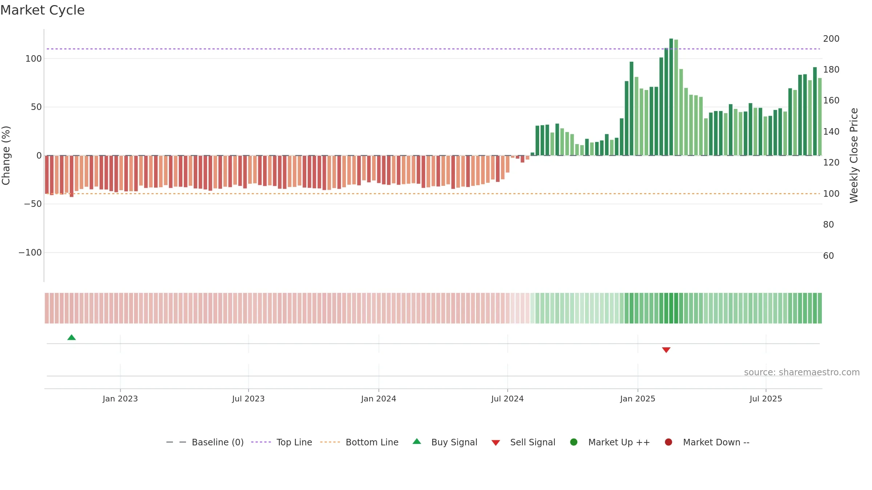Click the 160 tick on price axis
The width and height of the screenshot is (872, 490).
pos(831,101)
